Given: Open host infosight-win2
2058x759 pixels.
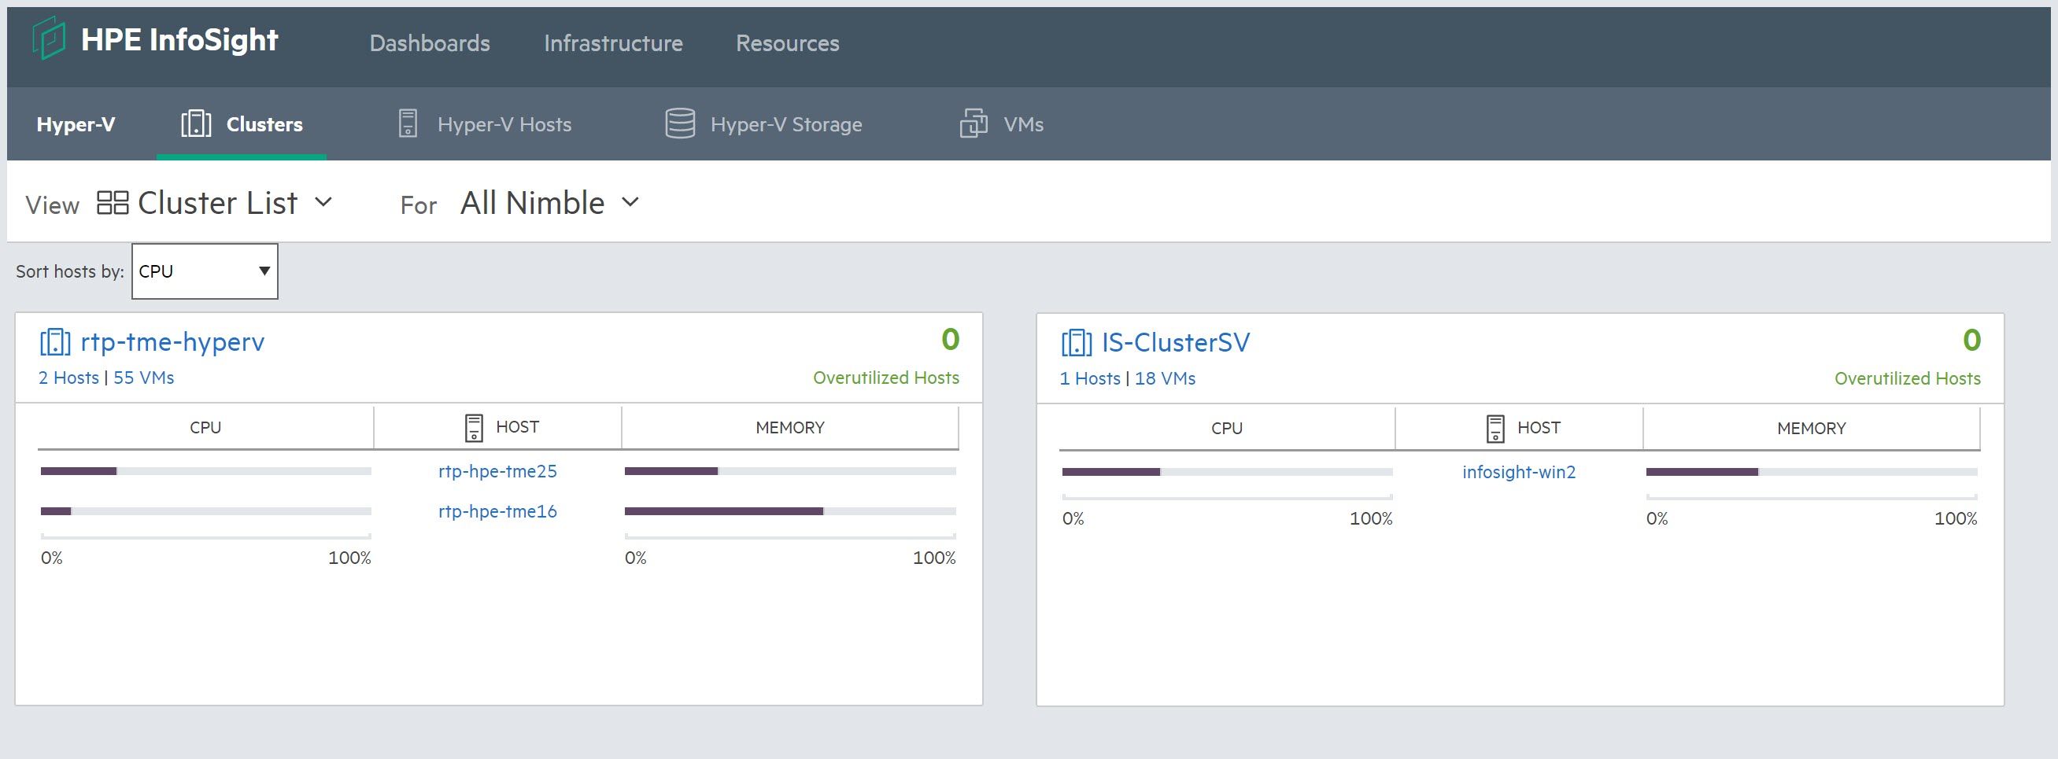Looking at the screenshot, I should tap(1519, 472).
